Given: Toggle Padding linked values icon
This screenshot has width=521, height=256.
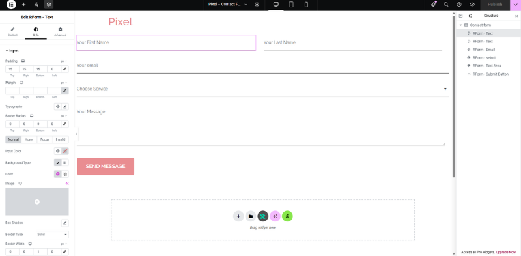Looking at the screenshot, I should (x=64, y=69).
